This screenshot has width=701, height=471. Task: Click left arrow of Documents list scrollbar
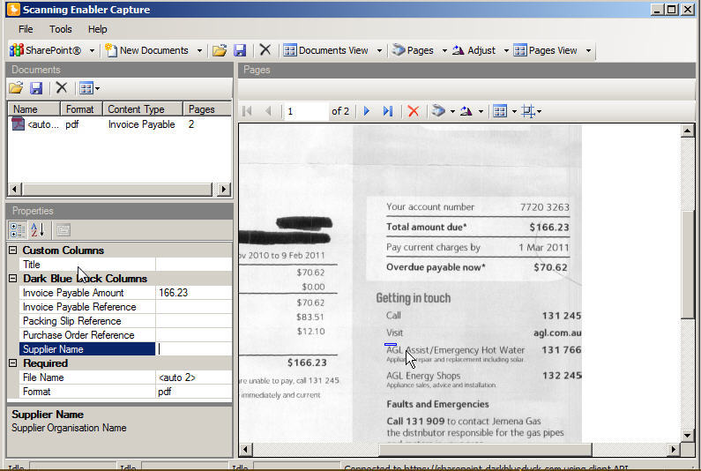pos(15,190)
